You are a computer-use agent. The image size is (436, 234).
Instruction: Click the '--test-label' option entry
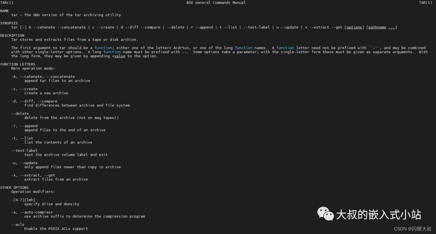tap(25, 150)
